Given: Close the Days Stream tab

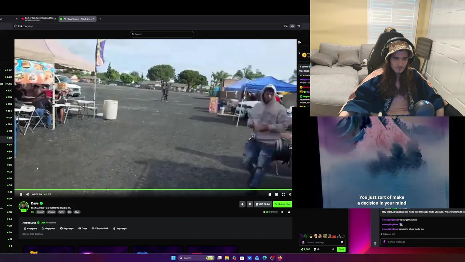Looking at the screenshot, I should tap(93, 19).
